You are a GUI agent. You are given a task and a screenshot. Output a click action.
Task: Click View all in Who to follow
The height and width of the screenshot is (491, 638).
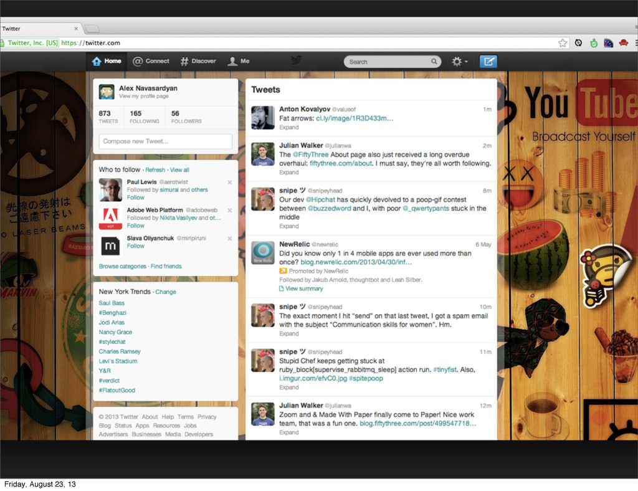[179, 170]
